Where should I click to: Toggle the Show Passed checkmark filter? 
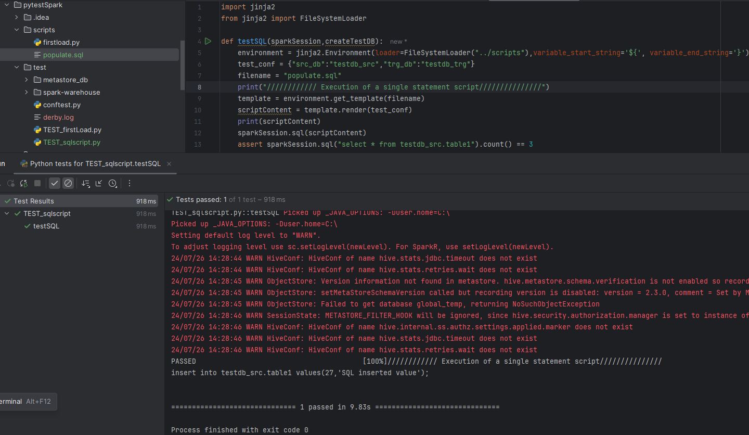pos(55,183)
